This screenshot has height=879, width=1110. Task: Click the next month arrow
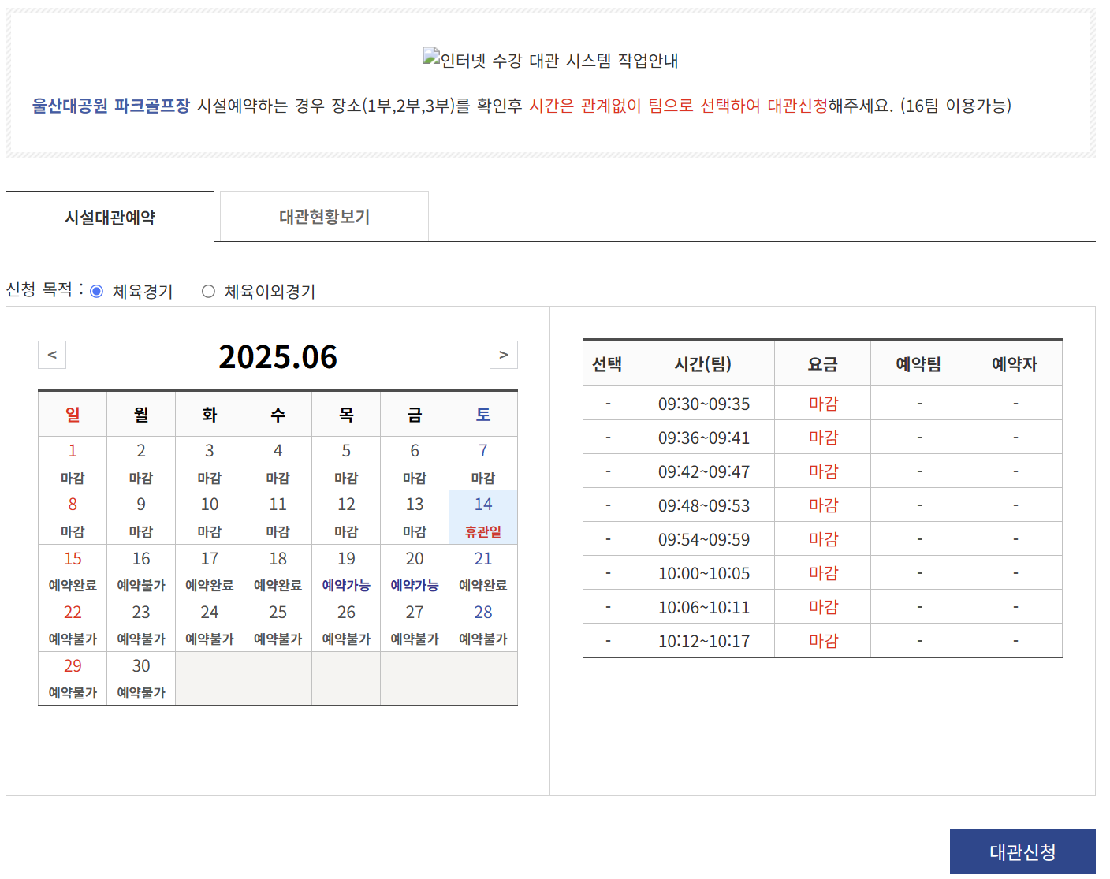[504, 355]
